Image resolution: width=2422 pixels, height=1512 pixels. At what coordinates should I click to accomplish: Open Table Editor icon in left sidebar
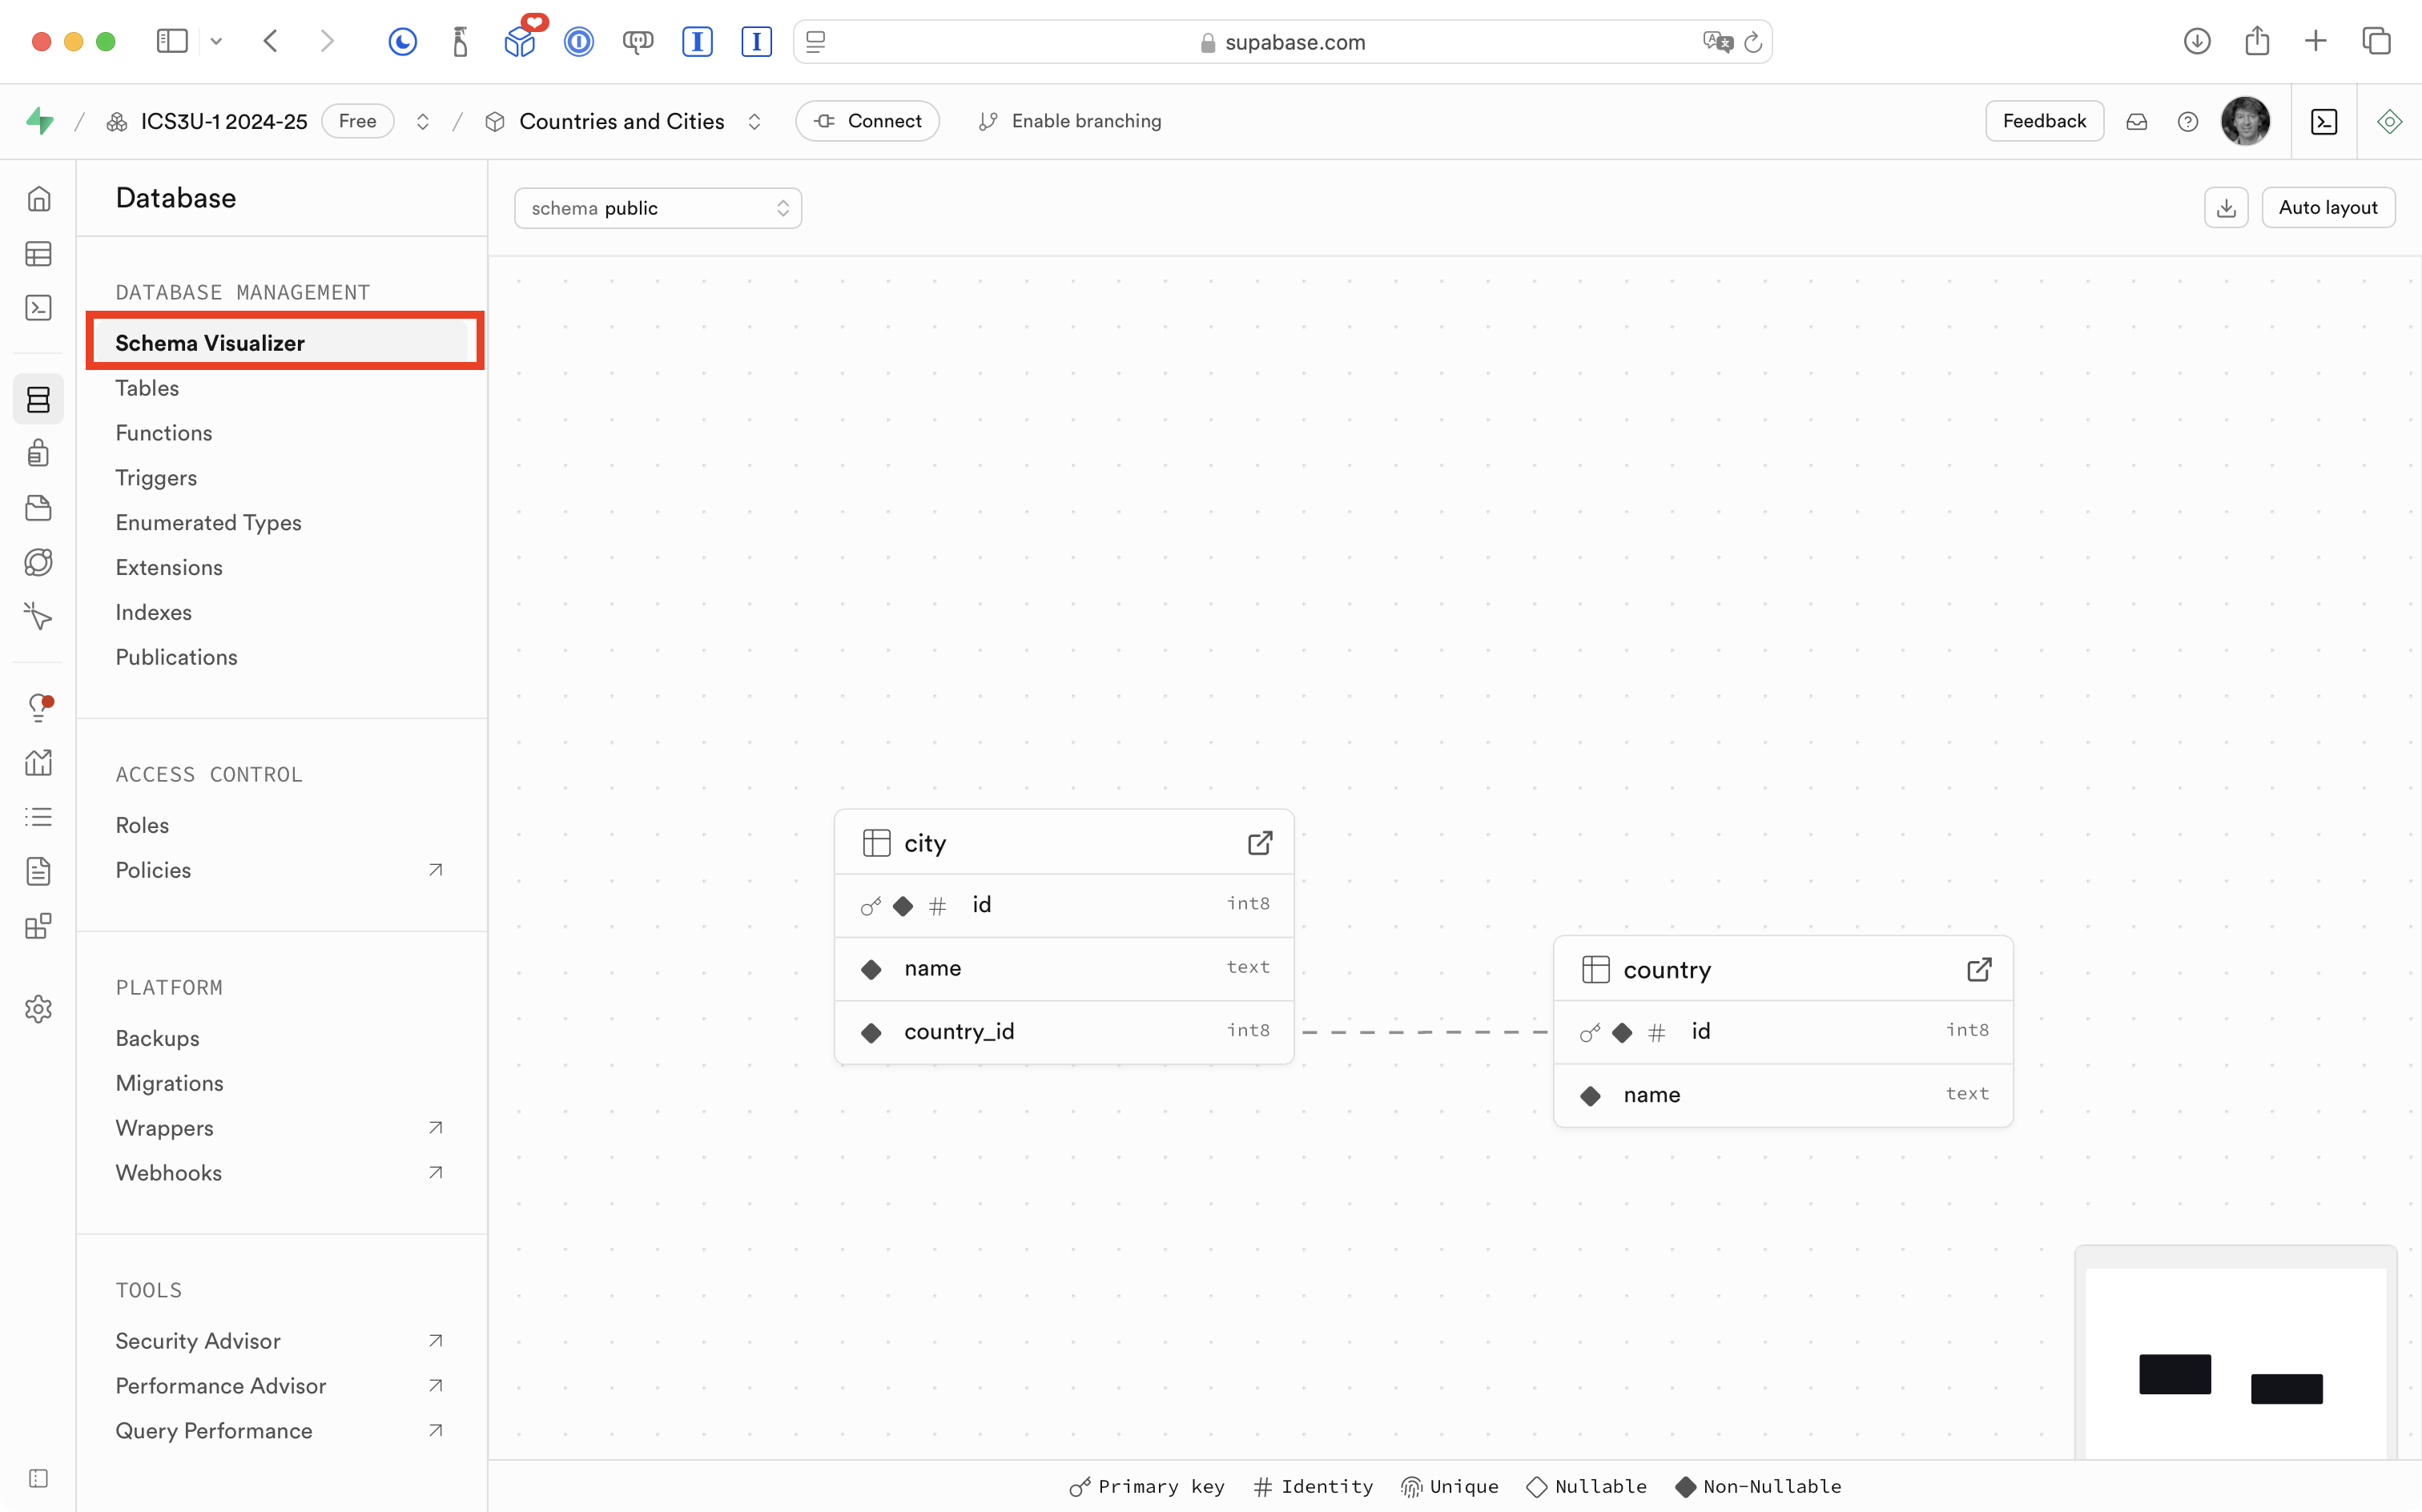(38, 254)
